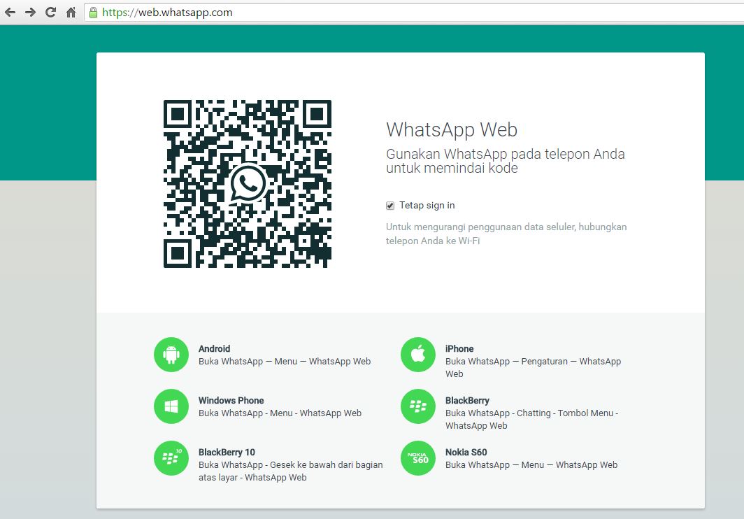The height and width of the screenshot is (519, 744).
Task: Click Android's 'Buka WhatsApp — Menu' instruction
Action: [285, 362]
